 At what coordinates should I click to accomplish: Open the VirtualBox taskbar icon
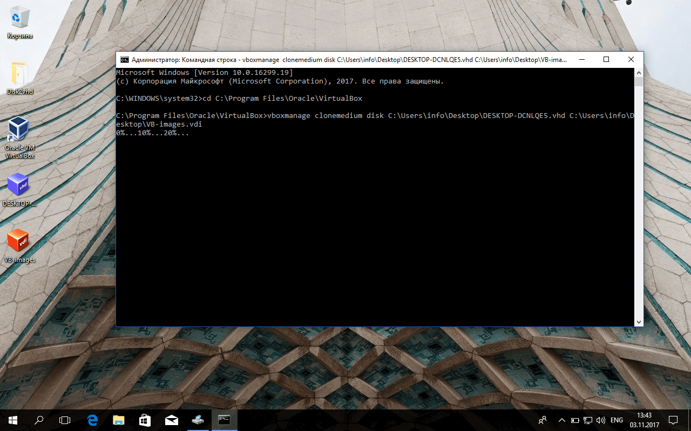point(198,420)
